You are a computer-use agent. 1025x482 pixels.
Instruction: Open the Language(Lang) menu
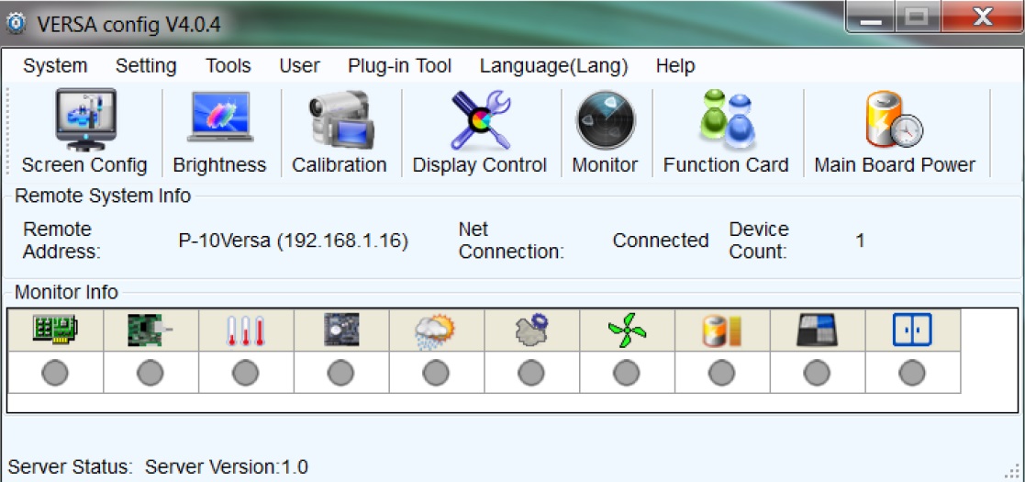coord(553,66)
